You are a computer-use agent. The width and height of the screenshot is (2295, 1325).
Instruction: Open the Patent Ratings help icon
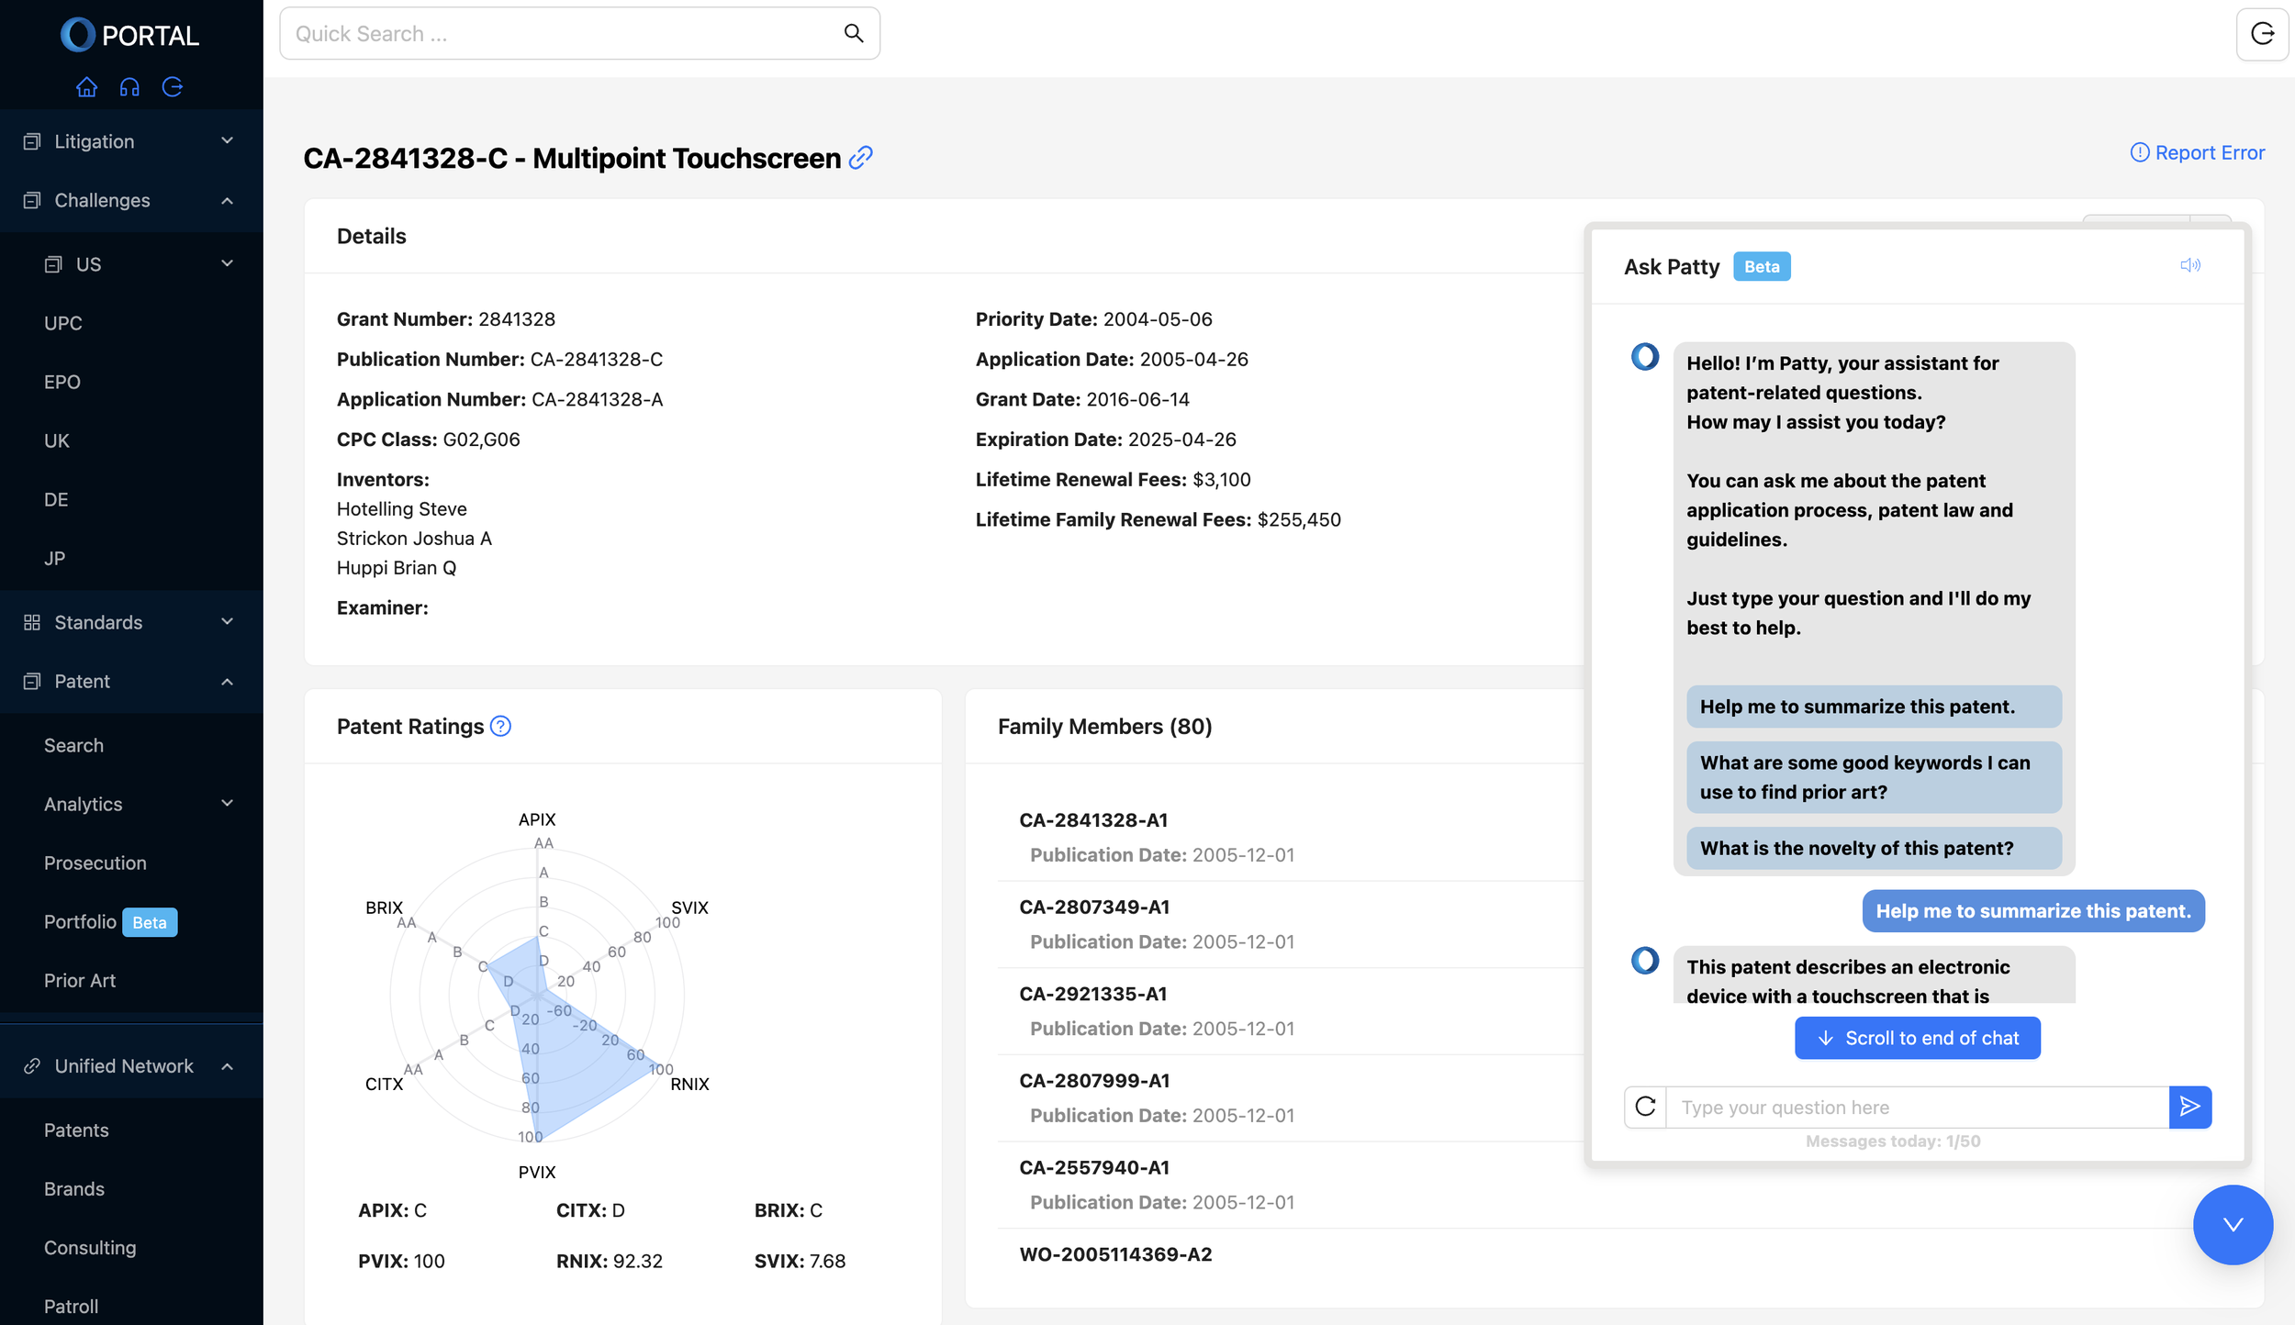click(501, 726)
